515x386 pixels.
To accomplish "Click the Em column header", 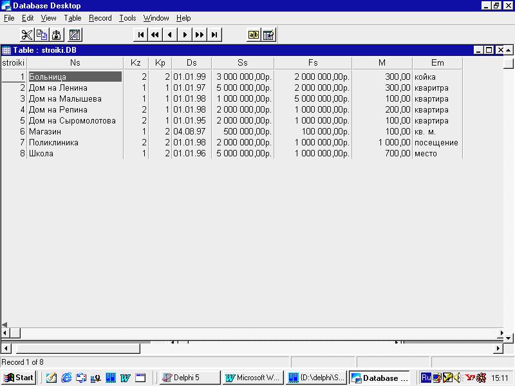I will (437, 62).
